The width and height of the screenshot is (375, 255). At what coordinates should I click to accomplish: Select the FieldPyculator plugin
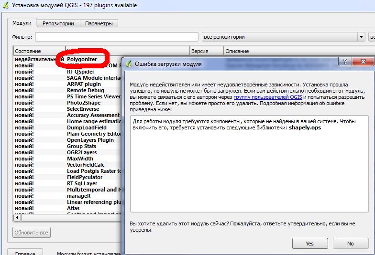coord(85,177)
